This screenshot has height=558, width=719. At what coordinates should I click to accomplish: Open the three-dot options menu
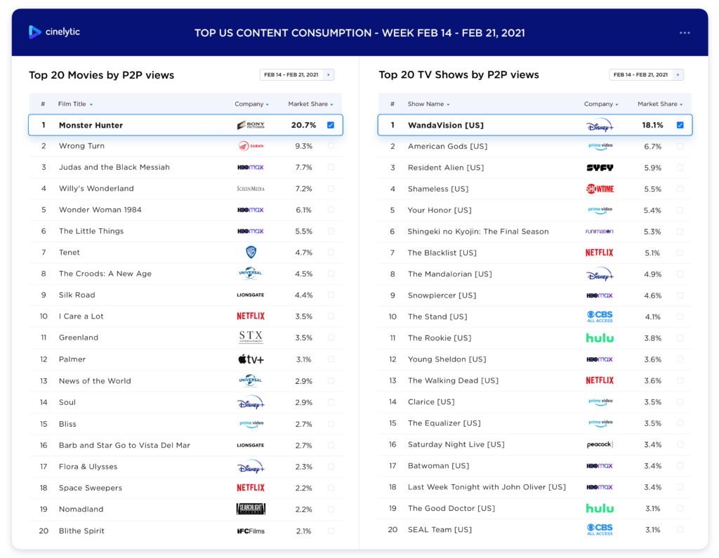tap(685, 32)
